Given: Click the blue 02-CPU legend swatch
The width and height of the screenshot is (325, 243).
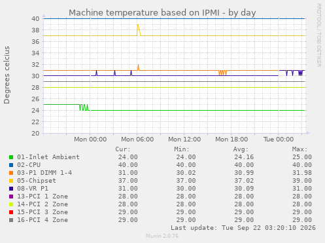Looking at the screenshot, I should pyautogui.click(x=11, y=165).
